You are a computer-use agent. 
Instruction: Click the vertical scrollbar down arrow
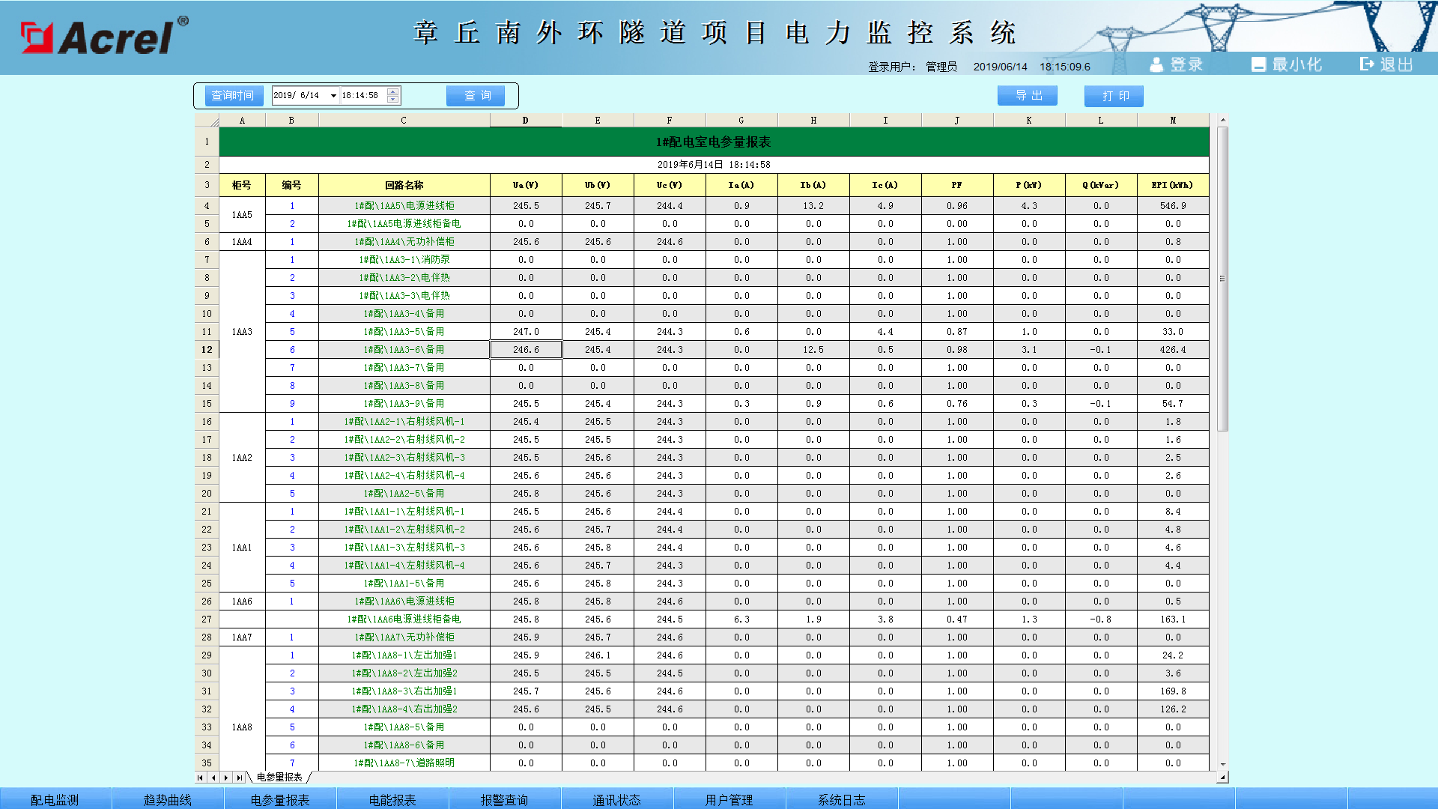(x=1223, y=764)
